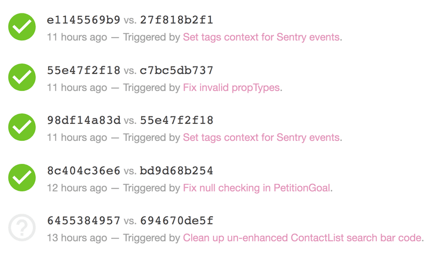Click commit hash 98df14a83d
The image size is (441, 256).
click(83, 120)
